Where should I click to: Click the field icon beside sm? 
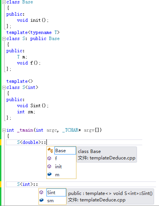point(41,200)
